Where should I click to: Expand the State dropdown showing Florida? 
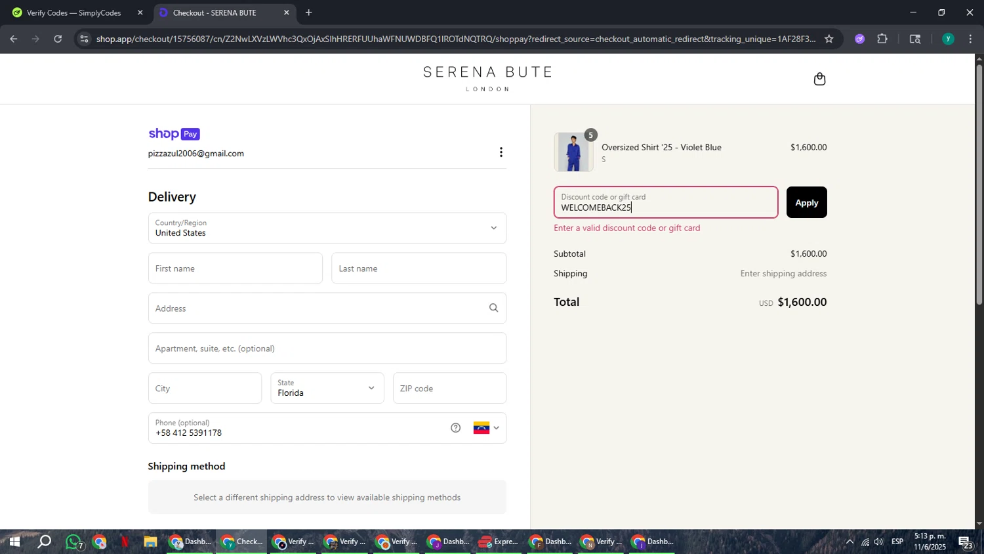[327, 388]
